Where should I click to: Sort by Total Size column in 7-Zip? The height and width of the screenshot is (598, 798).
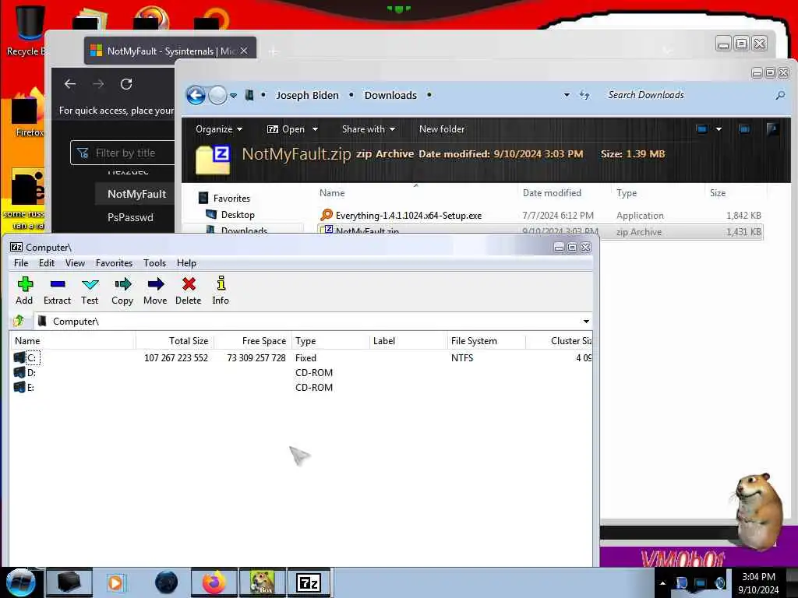point(175,341)
